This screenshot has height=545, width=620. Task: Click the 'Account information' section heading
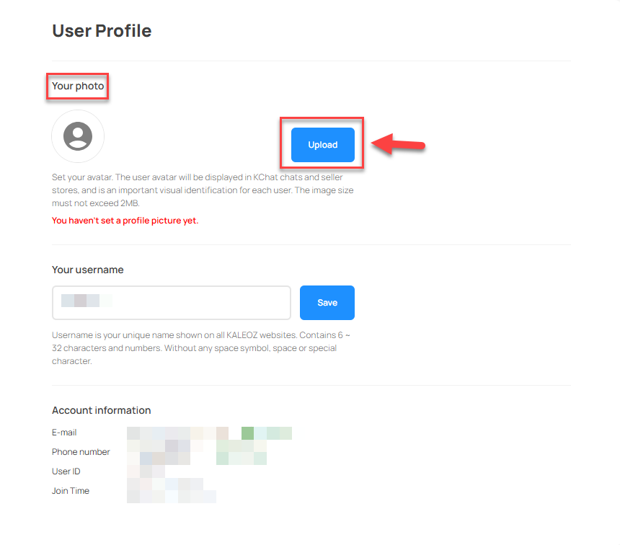point(101,410)
